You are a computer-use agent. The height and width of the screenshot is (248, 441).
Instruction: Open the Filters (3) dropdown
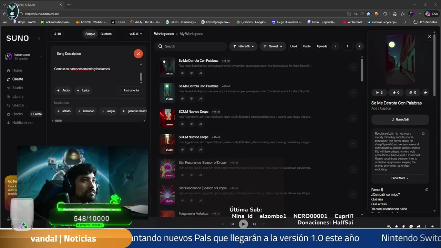(243, 46)
